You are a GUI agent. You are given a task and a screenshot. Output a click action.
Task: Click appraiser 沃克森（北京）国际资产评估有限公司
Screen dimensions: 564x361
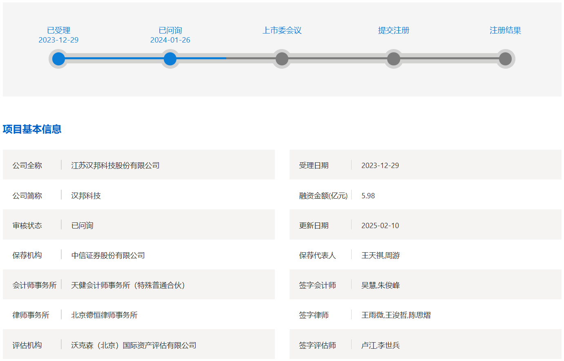click(134, 345)
